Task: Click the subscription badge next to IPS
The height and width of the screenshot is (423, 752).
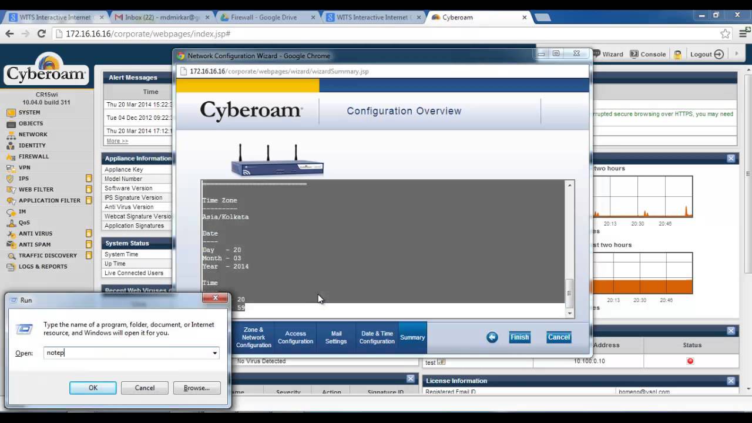Action: (x=89, y=178)
